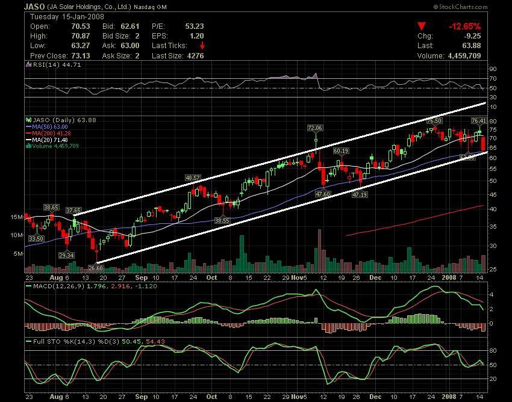
Task: Click the 47.60 price label
Action: (x=323, y=194)
